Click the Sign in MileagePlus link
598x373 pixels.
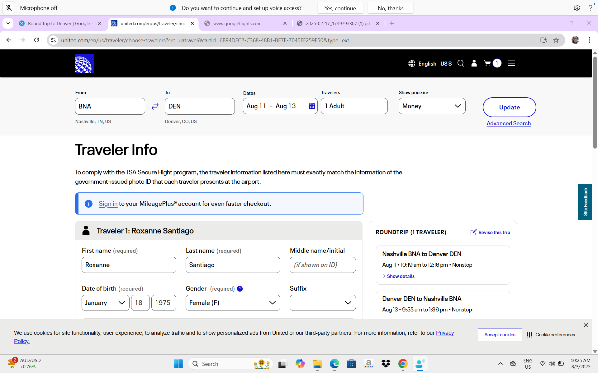(108, 204)
